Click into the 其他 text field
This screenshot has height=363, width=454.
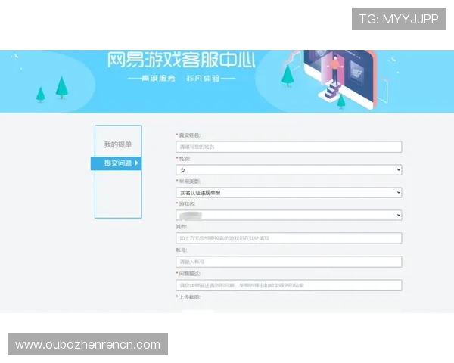(289, 238)
